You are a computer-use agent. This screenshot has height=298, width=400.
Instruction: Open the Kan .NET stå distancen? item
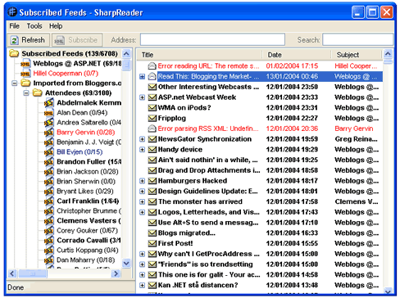point(198,285)
